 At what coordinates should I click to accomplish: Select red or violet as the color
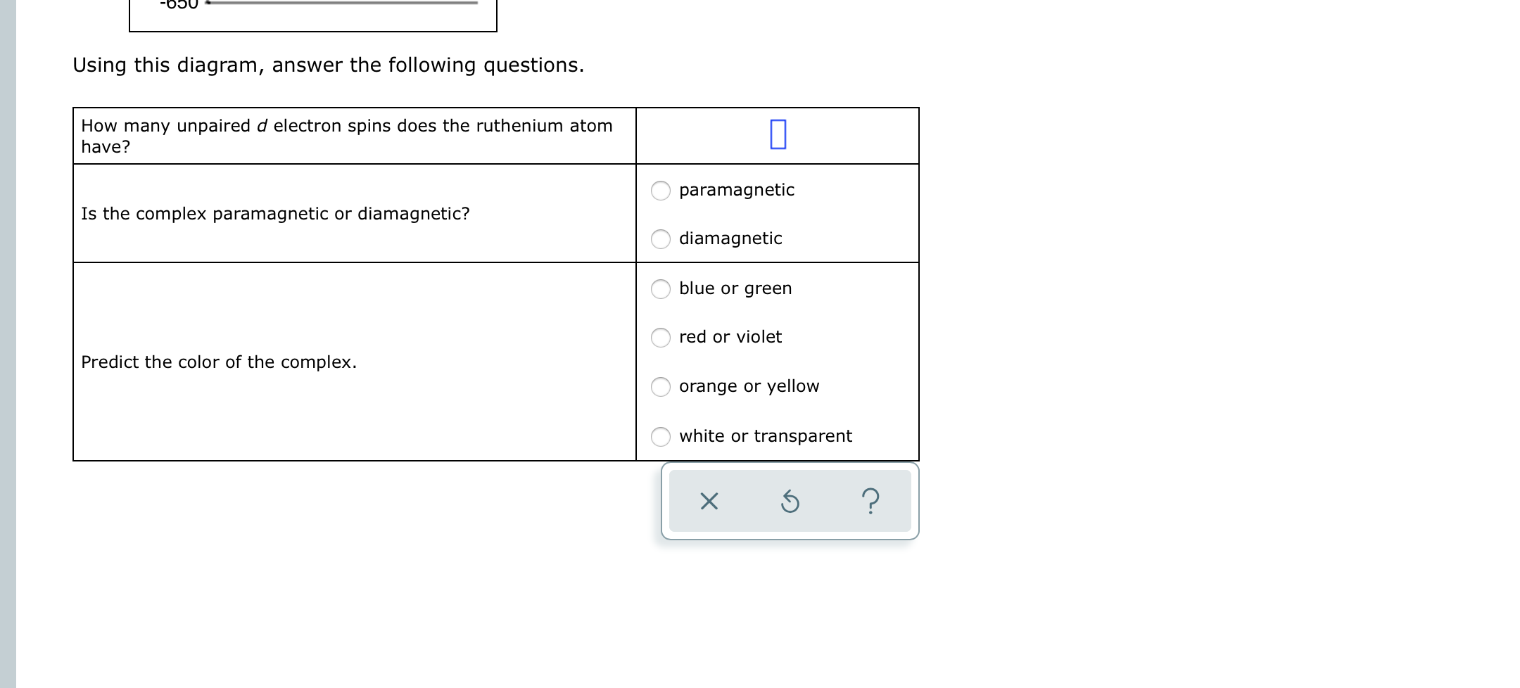[x=660, y=338]
